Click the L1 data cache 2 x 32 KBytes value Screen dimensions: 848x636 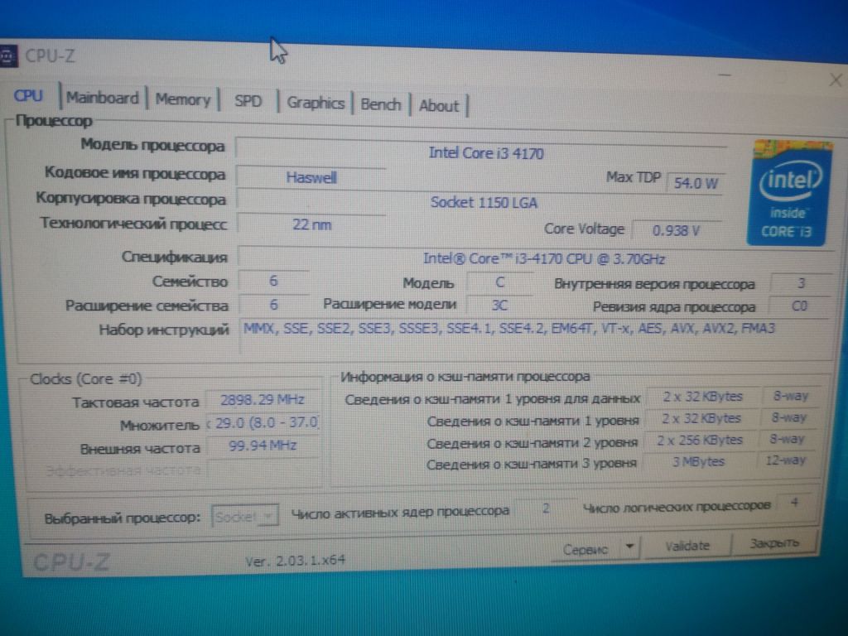(702, 397)
